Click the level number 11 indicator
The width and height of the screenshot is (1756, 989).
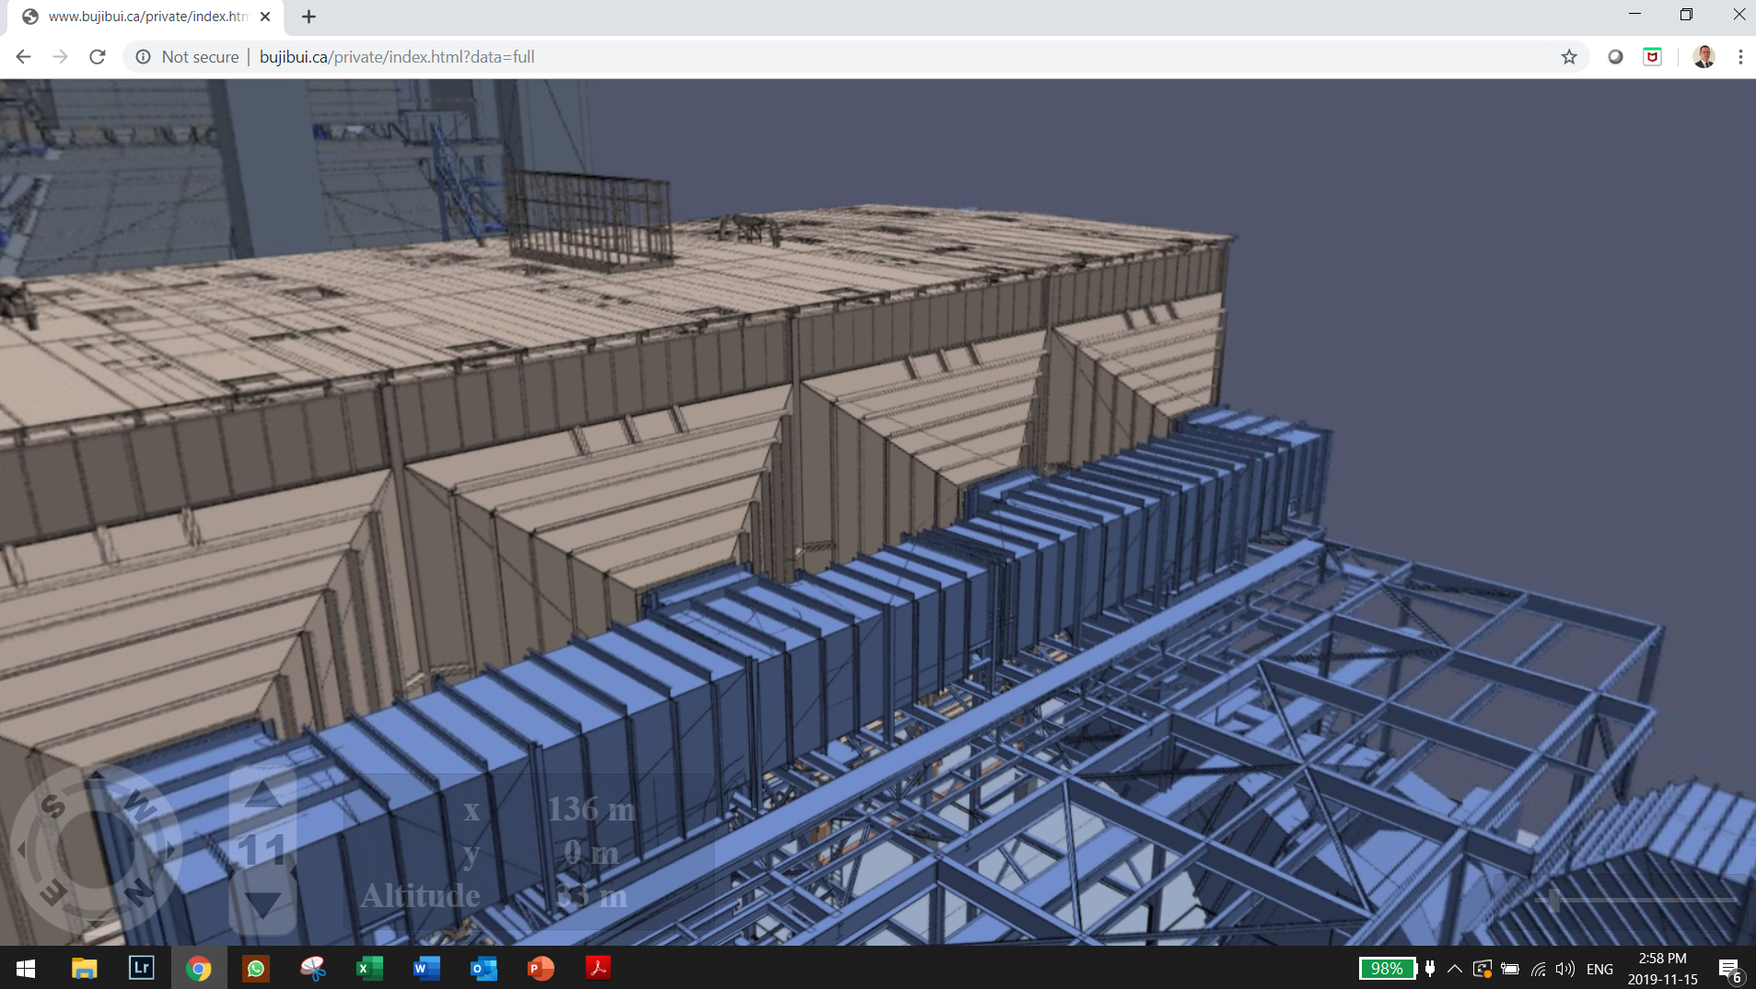point(262,850)
